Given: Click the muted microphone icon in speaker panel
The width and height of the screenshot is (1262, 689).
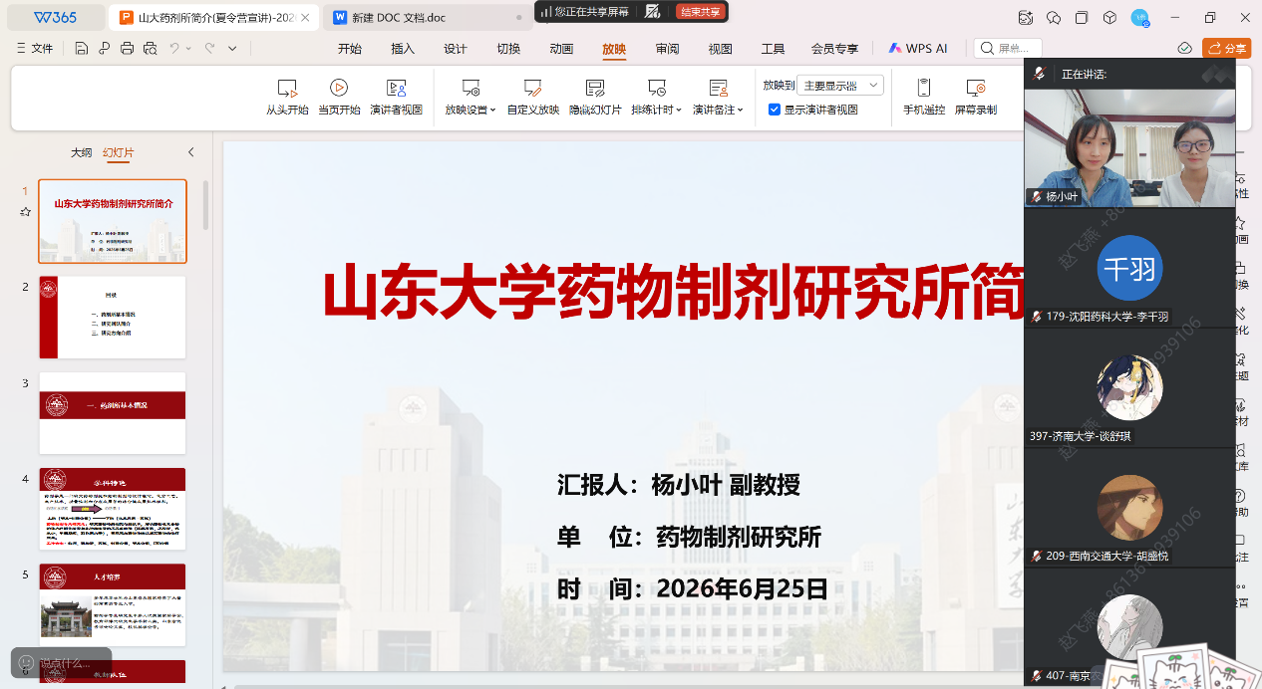Looking at the screenshot, I should click(x=1040, y=74).
